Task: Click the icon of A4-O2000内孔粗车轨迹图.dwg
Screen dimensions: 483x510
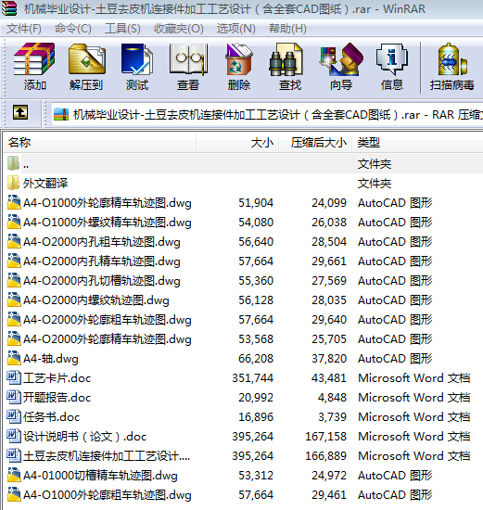Action: tap(14, 241)
